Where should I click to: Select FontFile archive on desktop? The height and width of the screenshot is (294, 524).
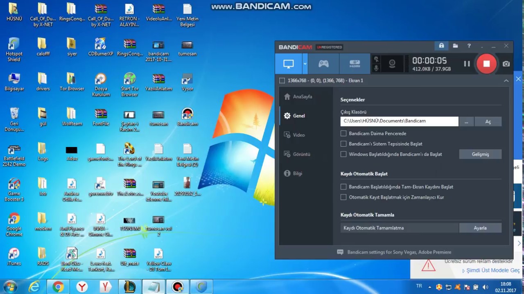(x=101, y=117)
